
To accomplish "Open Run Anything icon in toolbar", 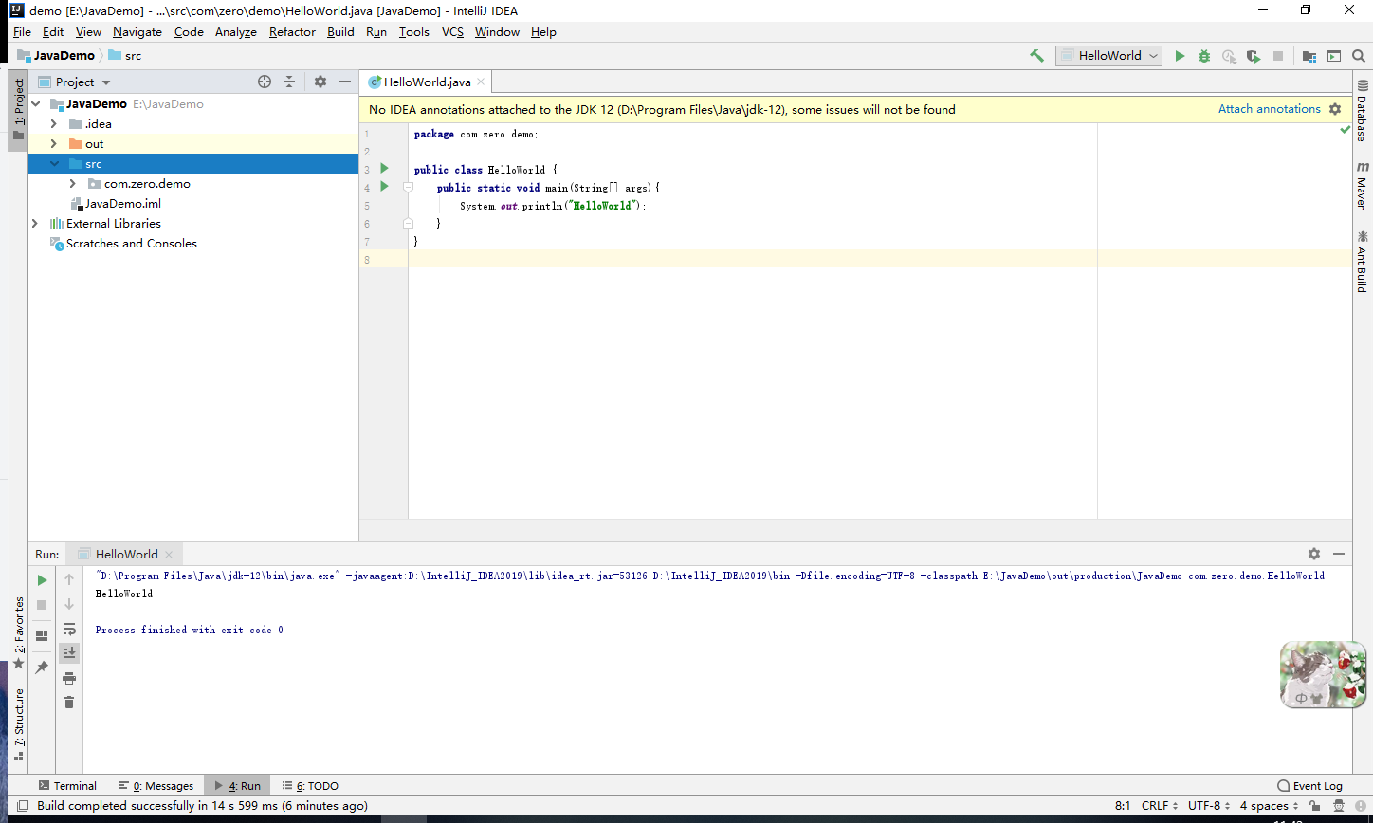I will coord(1334,56).
